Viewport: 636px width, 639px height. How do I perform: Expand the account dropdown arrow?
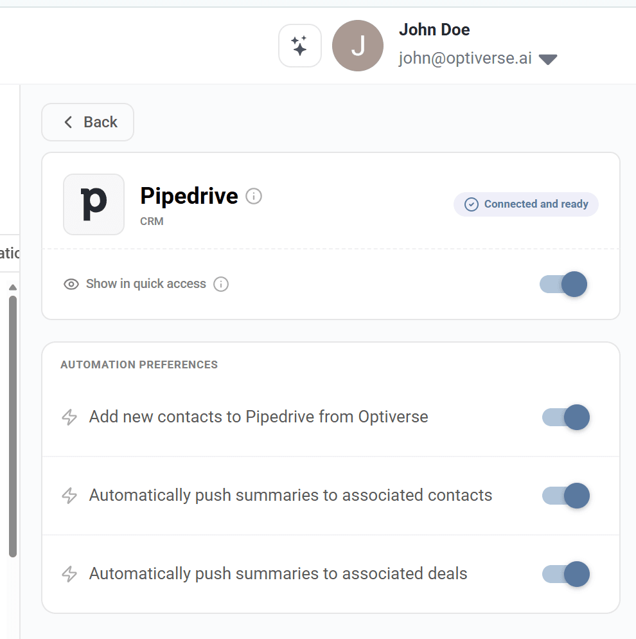(547, 60)
